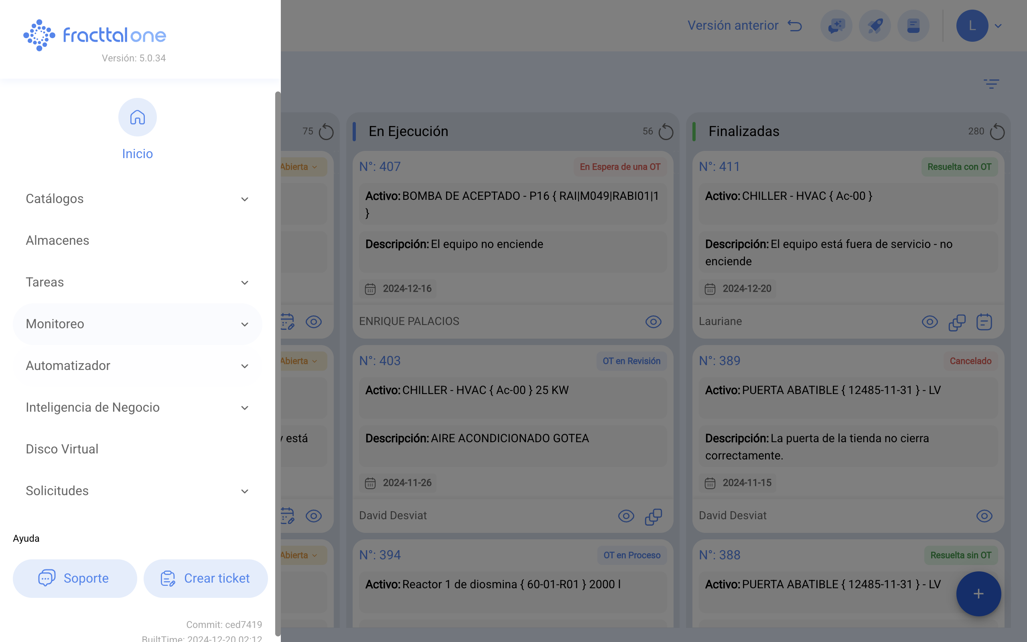Click the Soporte button
Image resolution: width=1027 pixels, height=642 pixels.
[75, 578]
